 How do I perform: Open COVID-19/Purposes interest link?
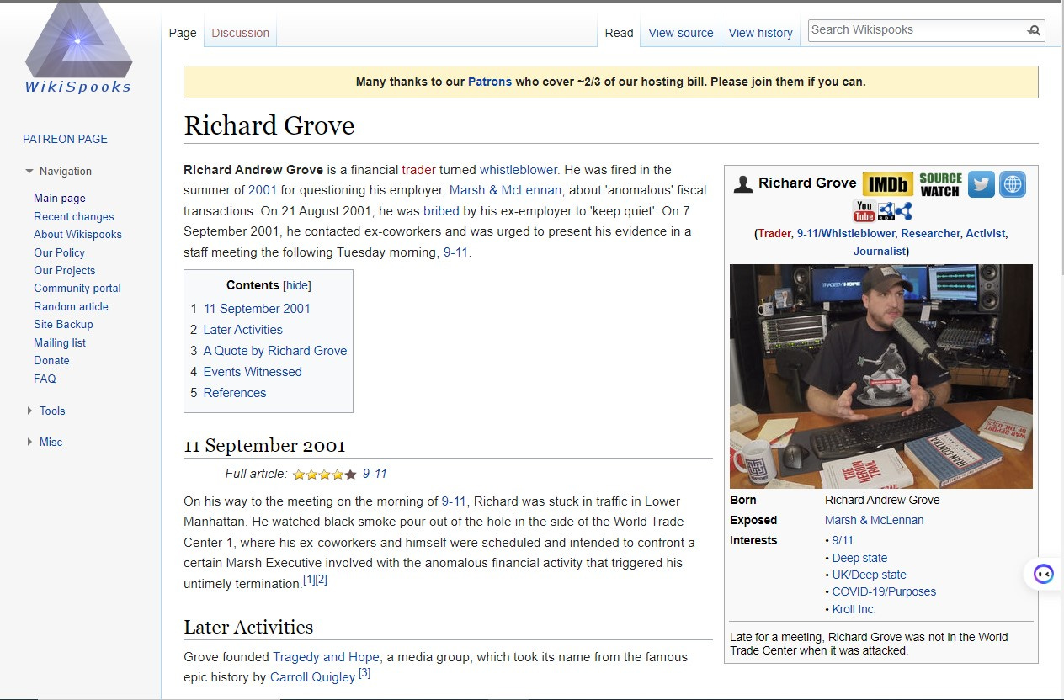(884, 591)
